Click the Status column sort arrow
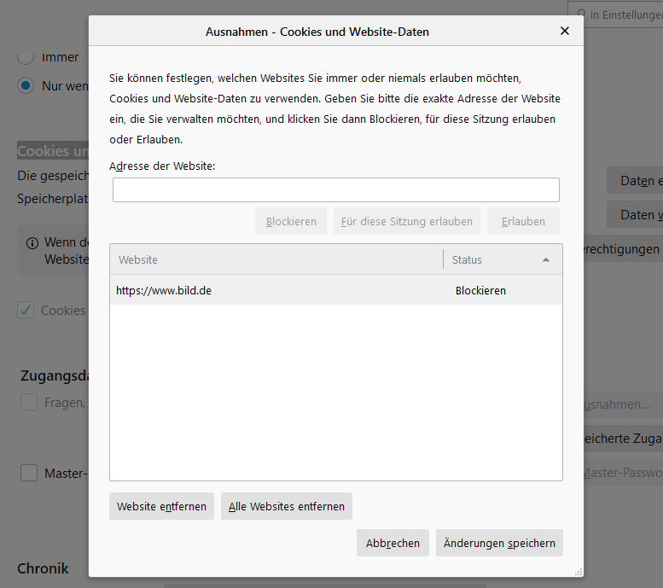The width and height of the screenshot is (663, 588). point(546,259)
